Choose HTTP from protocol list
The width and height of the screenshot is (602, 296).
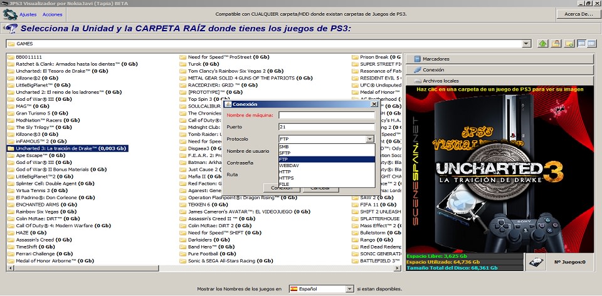tap(327, 172)
